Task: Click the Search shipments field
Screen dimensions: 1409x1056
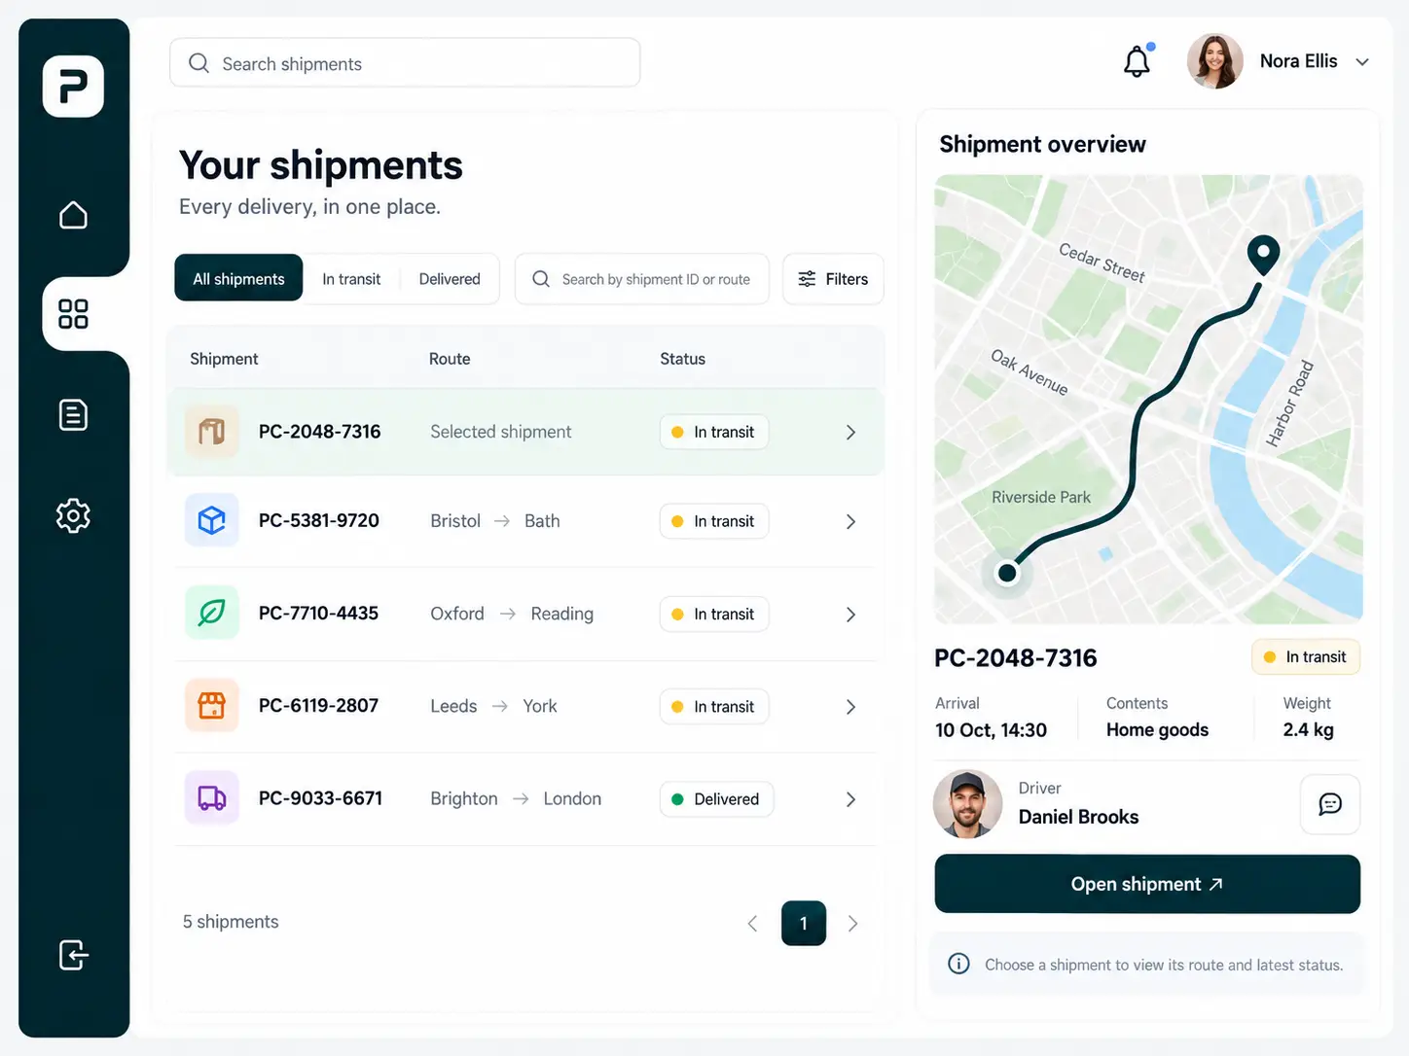Action: [x=405, y=63]
